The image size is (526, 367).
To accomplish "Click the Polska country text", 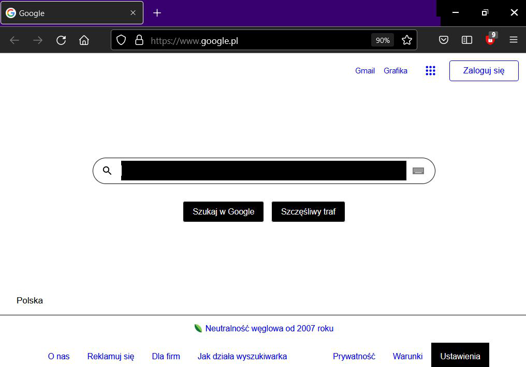I will coord(30,300).
